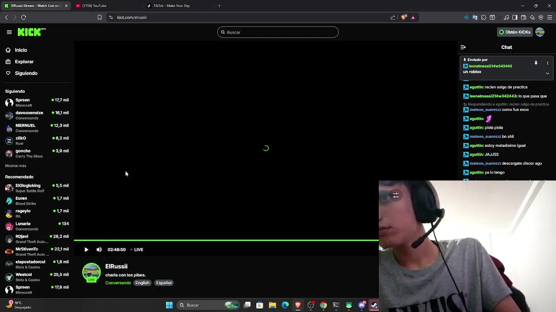Open the hamburger menu beside the Kick logo
The image size is (556, 312).
click(x=9, y=32)
